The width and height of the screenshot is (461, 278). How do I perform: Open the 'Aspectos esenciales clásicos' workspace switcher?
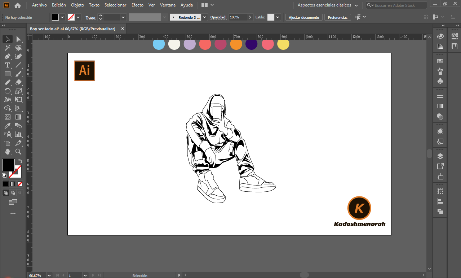pos(328,5)
